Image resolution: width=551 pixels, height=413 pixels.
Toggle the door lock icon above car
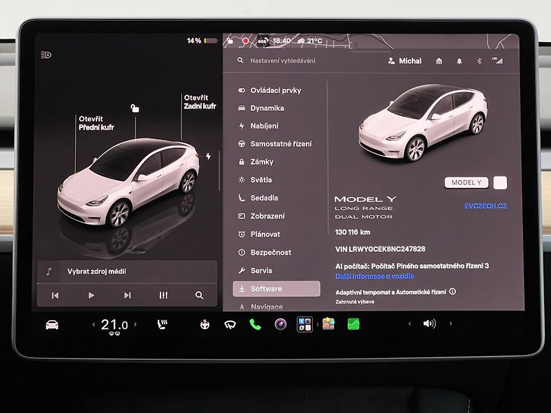[x=135, y=108]
